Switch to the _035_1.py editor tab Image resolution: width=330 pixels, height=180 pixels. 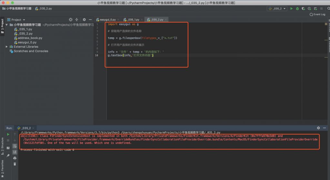133,20
